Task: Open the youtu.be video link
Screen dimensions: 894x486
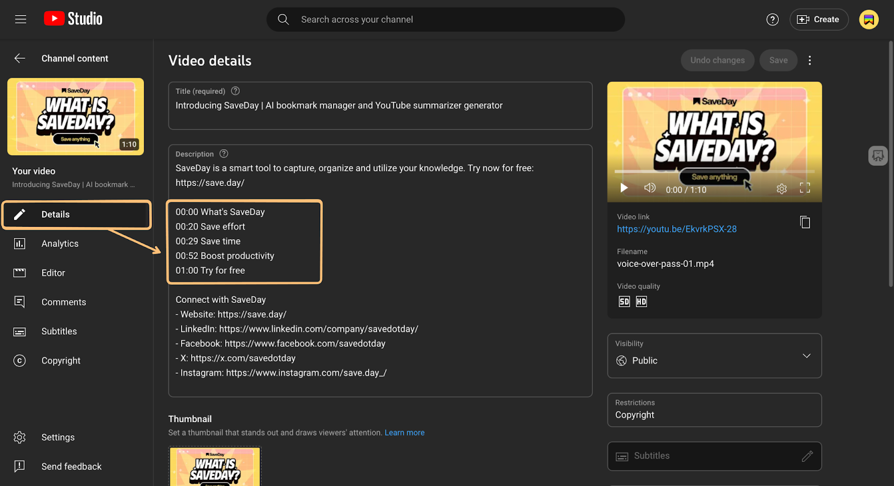Action: click(x=677, y=229)
